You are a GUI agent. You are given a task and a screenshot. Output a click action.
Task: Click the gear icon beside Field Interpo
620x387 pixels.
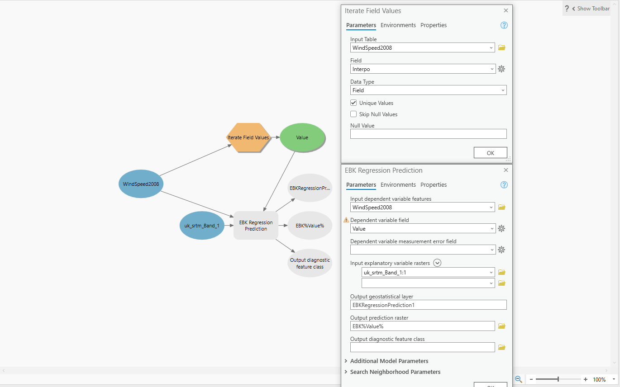click(501, 69)
